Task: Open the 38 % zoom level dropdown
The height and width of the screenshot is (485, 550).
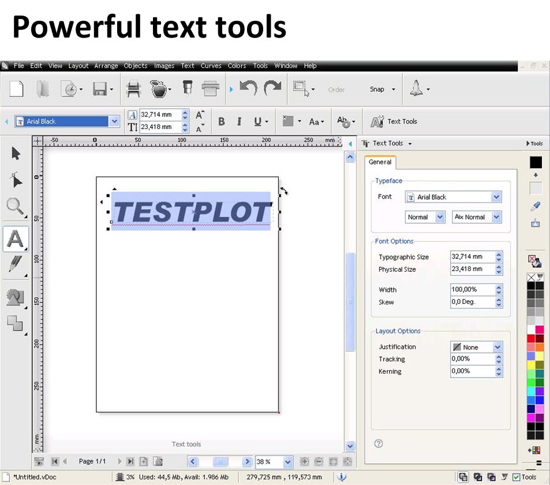Action: 287,462
